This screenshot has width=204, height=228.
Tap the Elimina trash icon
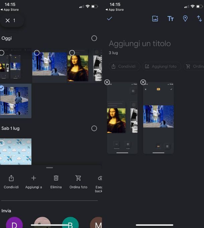click(x=56, y=178)
